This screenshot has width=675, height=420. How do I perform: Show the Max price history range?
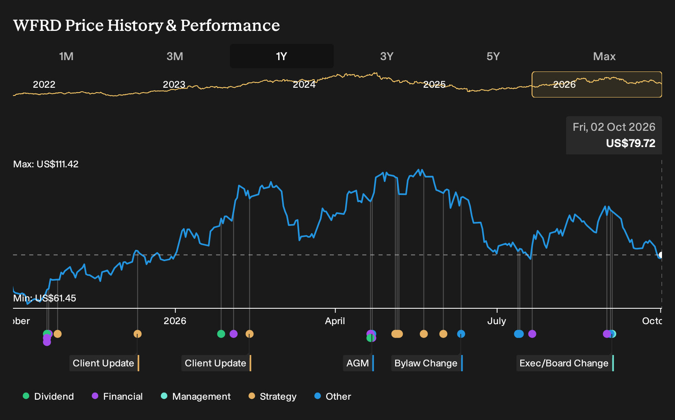click(604, 56)
